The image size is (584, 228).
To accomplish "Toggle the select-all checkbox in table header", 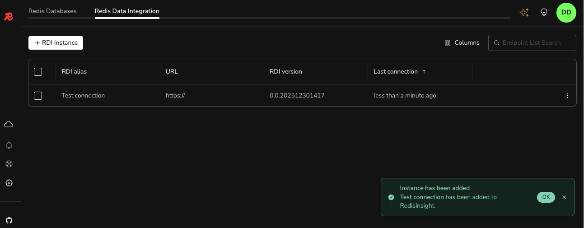I will pos(38,72).
